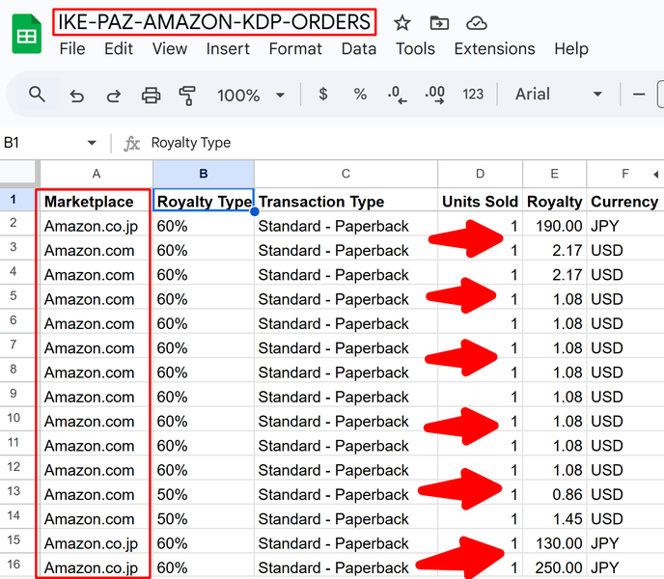This screenshot has height=579, width=664.
Task: Format as percent
Action: point(360,95)
